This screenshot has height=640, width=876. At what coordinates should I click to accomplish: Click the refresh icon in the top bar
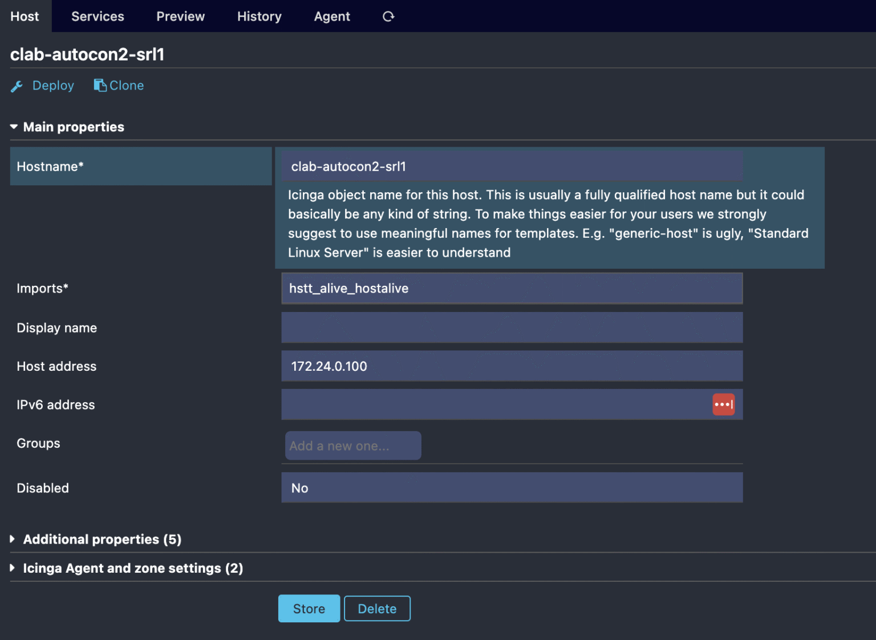click(388, 16)
